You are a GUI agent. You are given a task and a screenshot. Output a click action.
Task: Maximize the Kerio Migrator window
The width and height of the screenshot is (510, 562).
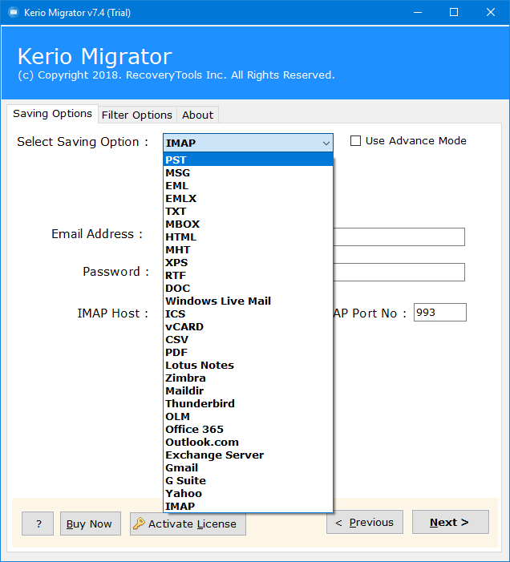(x=454, y=13)
